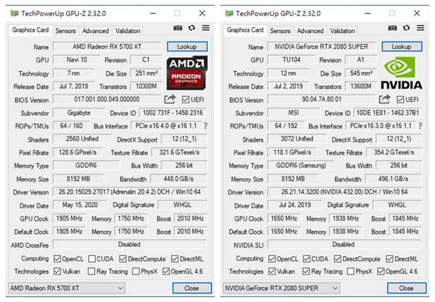Open NVIDIA GeForce RTX 2080 SUPER selector dropdown
The height and width of the screenshot is (302, 435).
pyautogui.click(x=282, y=288)
